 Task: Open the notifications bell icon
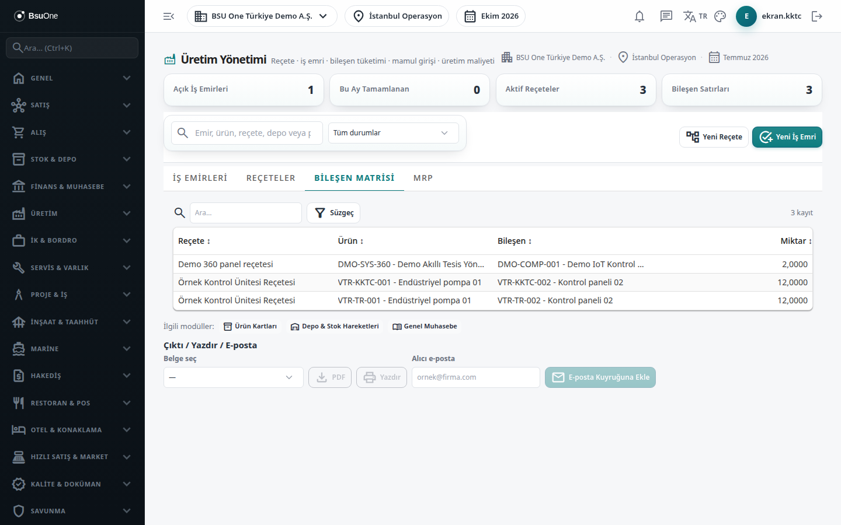click(x=640, y=16)
